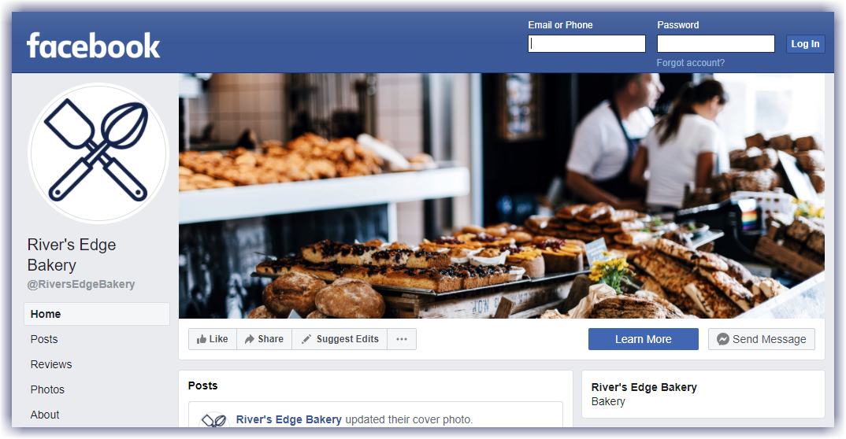Image resolution: width=846 pixels, height=439 pixels.
Task: Go to Posts in sidebar menu
Action: (44, 339)
